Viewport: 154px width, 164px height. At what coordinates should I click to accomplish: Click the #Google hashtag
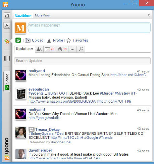(91, 138)
